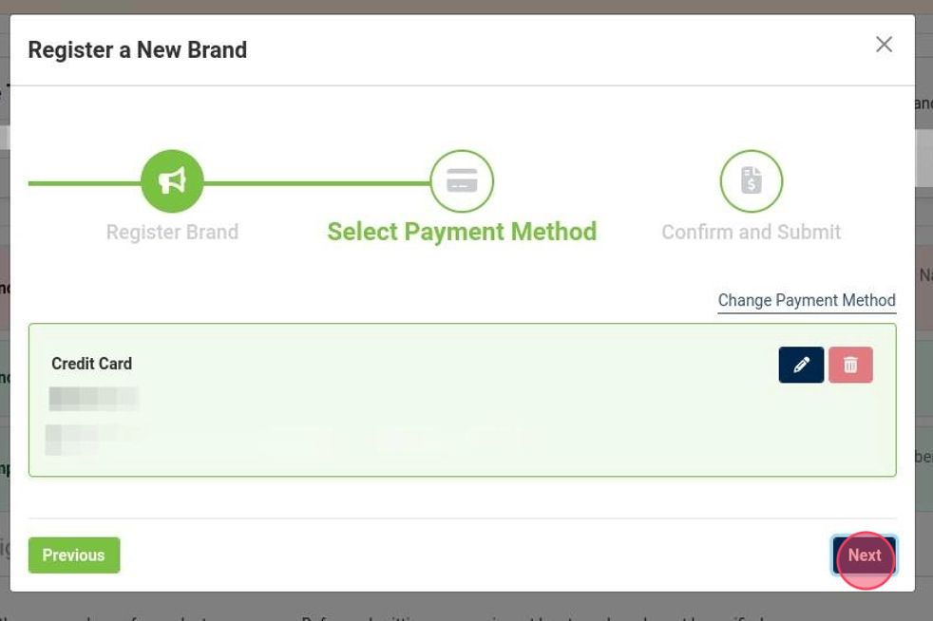Go to the Register Brand step label
Viewport: 933px width, 621px height.
point(172,232)
